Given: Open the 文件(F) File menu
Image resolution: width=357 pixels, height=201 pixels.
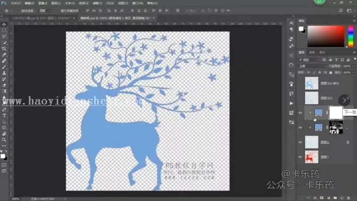Looking at the screenshot, I should pos(16,4).
